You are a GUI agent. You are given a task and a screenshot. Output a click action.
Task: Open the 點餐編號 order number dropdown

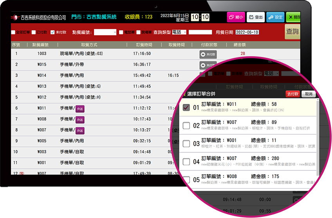tap(105, 32)
